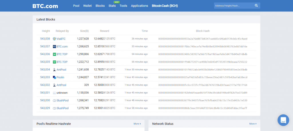The height and width of the screenshot is (131, 293).
Task: Open block height 543,031
Action: click(45, 92)
